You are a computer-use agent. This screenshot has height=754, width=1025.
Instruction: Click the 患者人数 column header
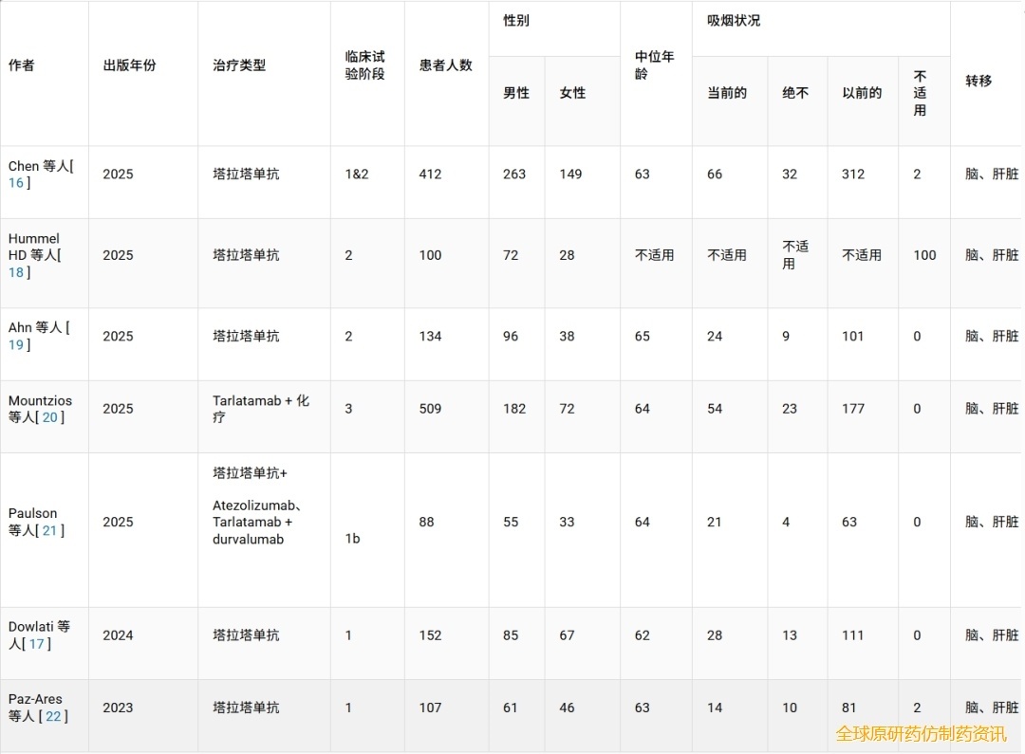[445, 65]
